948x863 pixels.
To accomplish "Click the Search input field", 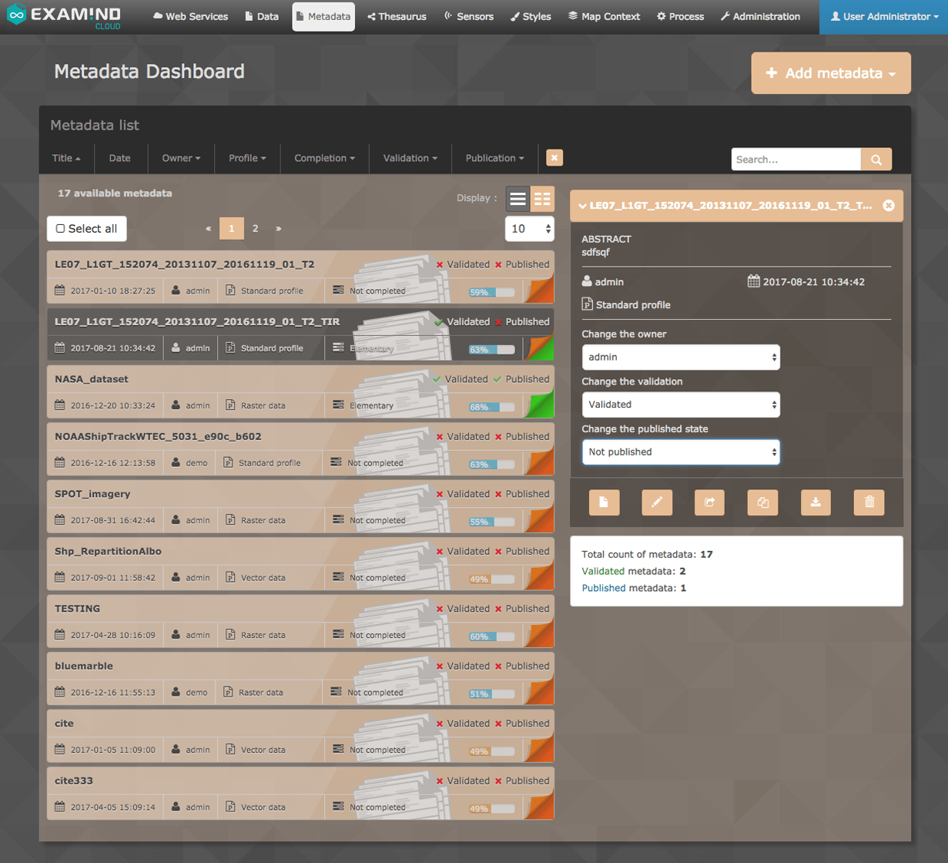I will click(795, 160).
